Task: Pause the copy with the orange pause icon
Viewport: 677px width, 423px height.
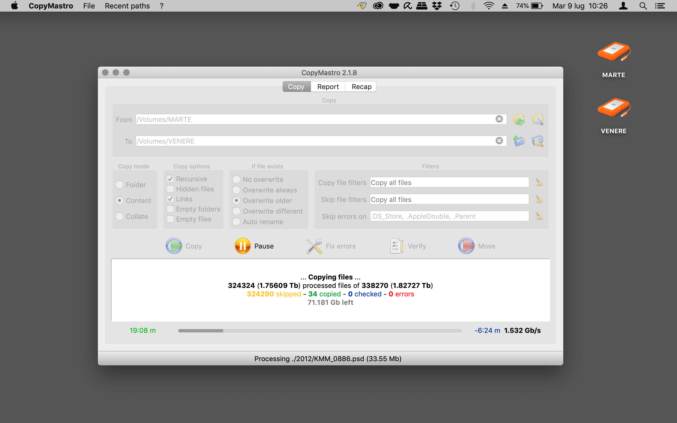Action: [x=243, y=246]
